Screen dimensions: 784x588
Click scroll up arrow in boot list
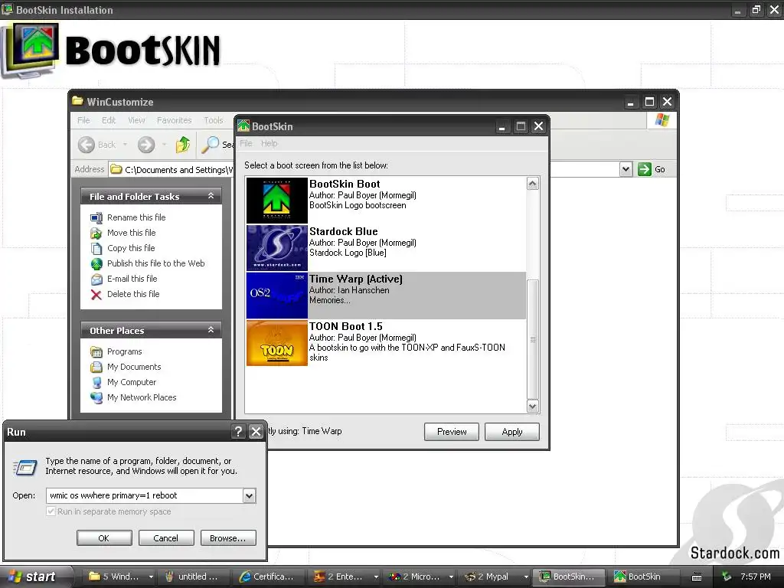click(x=533, y=184)
